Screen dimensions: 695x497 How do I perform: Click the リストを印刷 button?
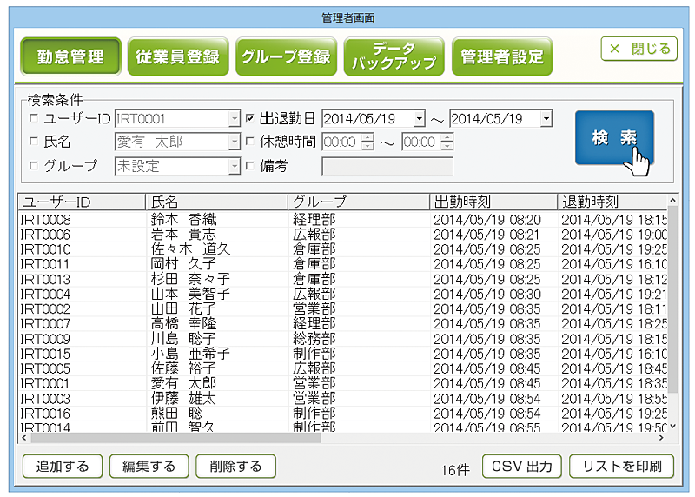click(x=621, y=467)
